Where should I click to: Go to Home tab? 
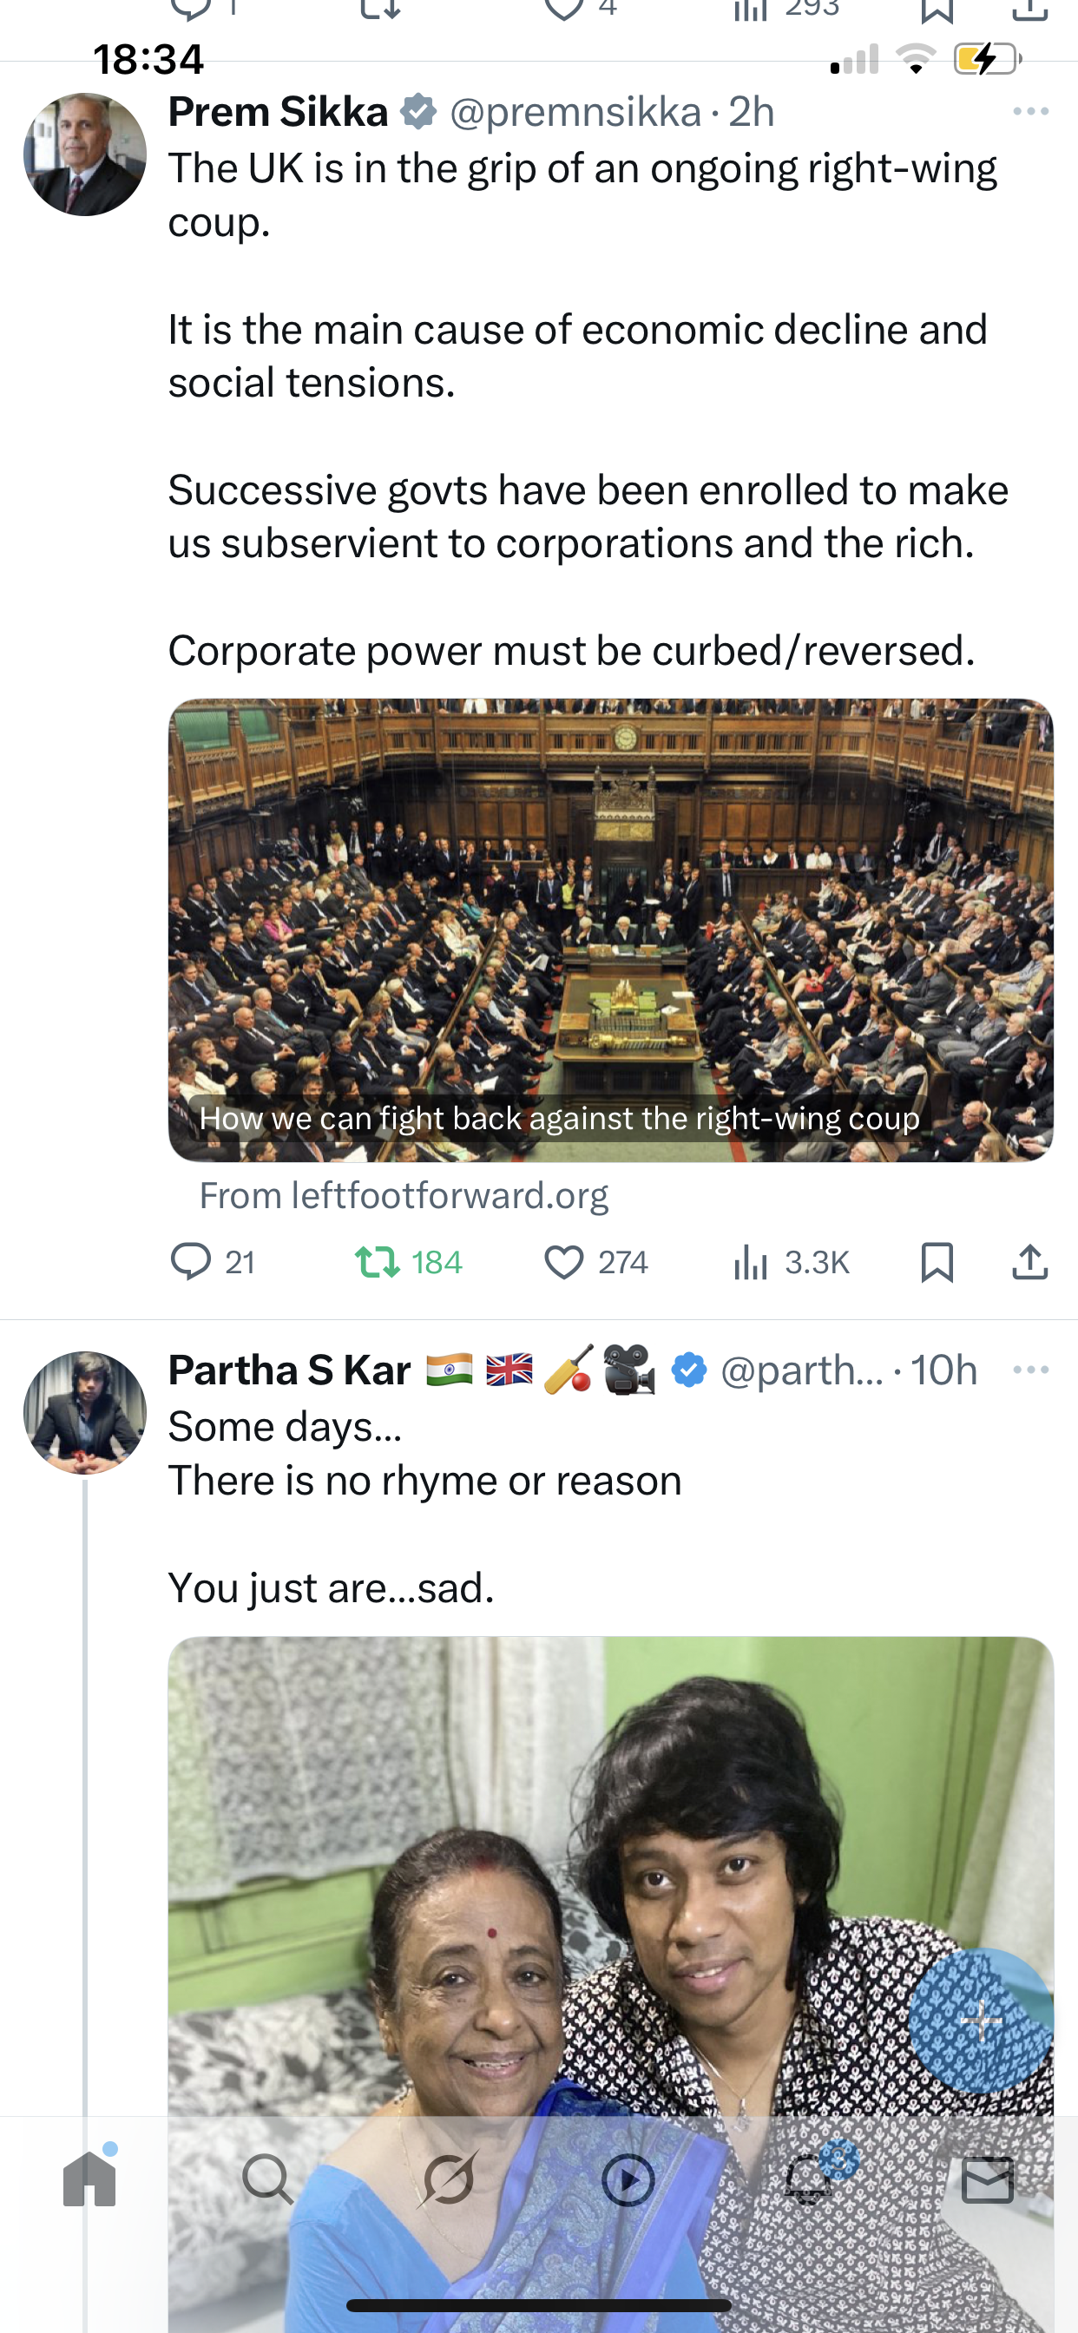pos(89,2179)
